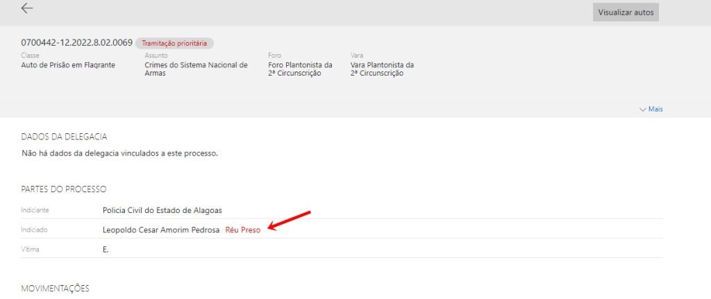Expand the Mais details chevron

(651, 109)
